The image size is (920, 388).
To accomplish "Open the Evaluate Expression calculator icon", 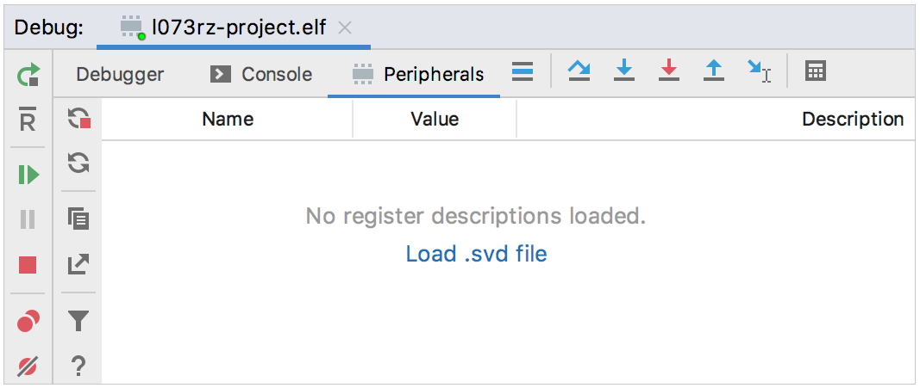I will [815, 71].
